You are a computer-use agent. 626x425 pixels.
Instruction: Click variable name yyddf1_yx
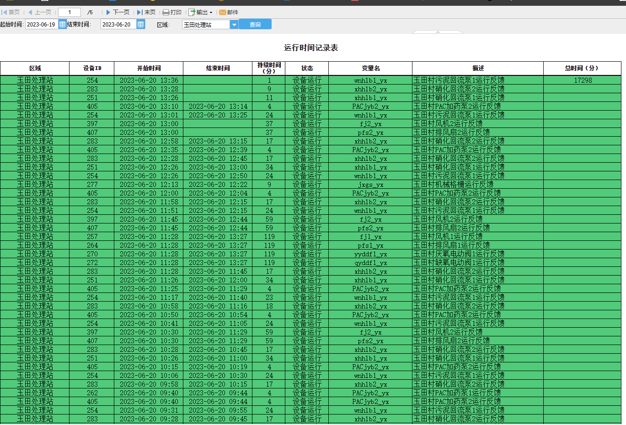[370, 254]
